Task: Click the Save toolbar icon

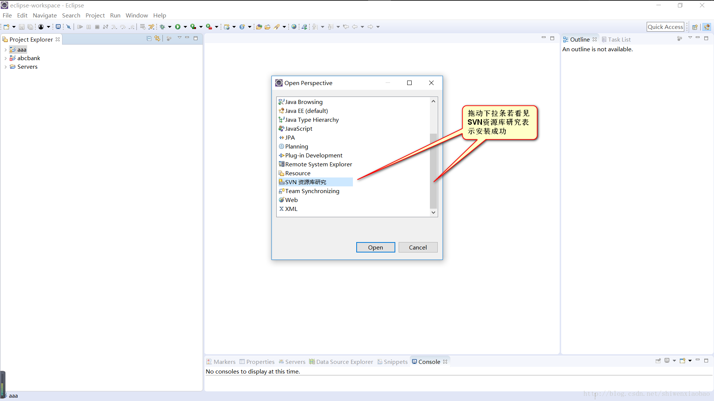Action: coord(22,27)
